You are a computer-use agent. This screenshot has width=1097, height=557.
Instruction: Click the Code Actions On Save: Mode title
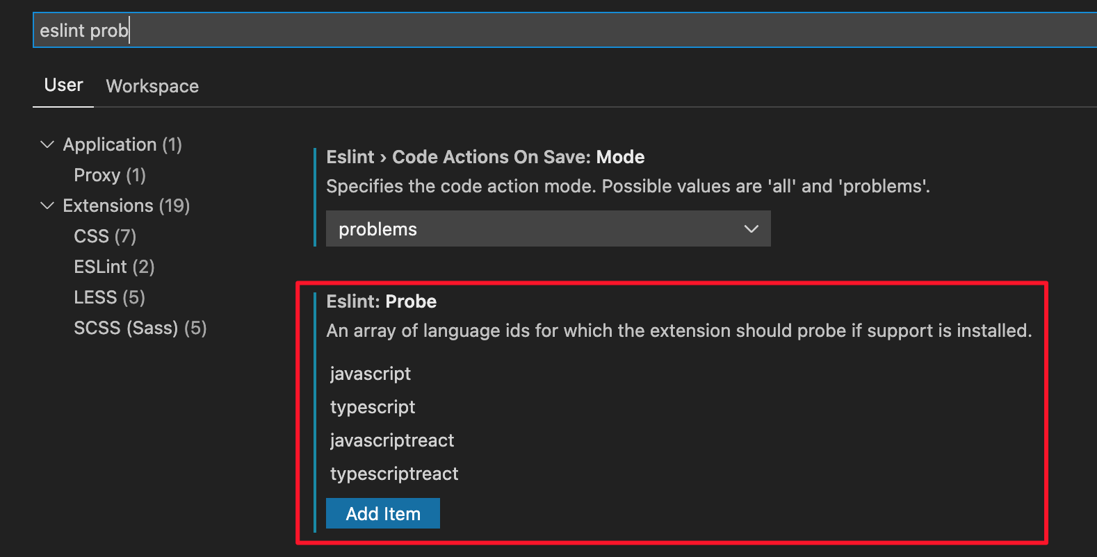click(485, 157)
